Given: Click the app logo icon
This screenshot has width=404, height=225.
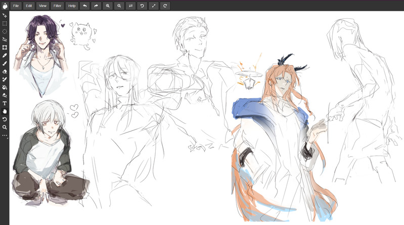Looking at the screenshot, I should pyautogui.click(x=5, y=6).
